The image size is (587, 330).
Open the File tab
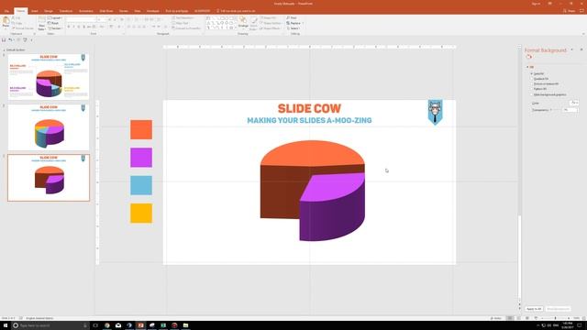point(6,11)
